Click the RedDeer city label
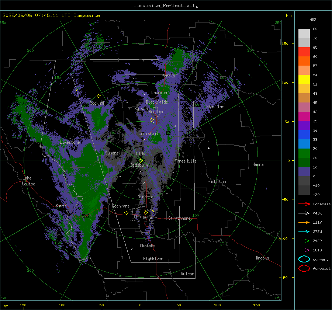The image size is (332, 310). pyautogui.click(x=156, y=112)
